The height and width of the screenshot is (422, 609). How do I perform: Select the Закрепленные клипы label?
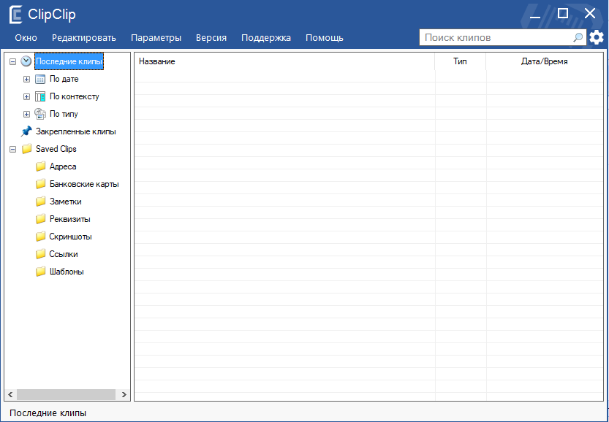76,131
